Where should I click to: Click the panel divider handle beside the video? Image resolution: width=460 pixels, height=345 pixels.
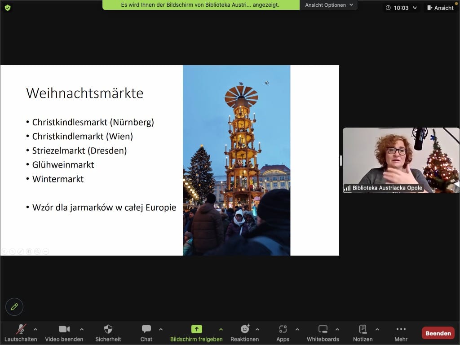point(341,160)
